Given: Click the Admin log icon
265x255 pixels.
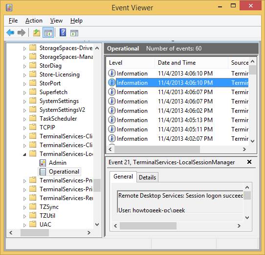Looking at the screenshot, I should [x=43, y=163].
